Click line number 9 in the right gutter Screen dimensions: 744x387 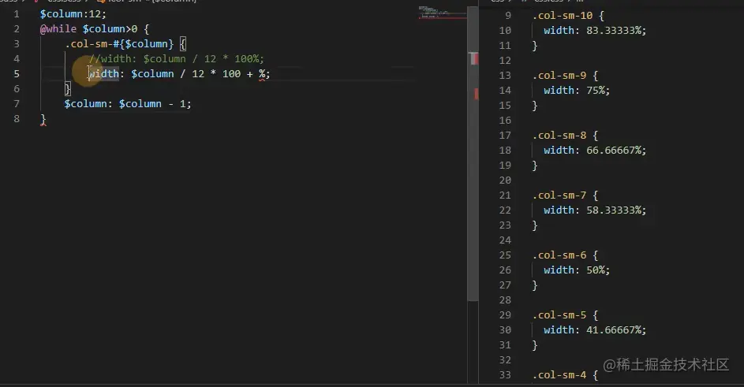point(508,16)
